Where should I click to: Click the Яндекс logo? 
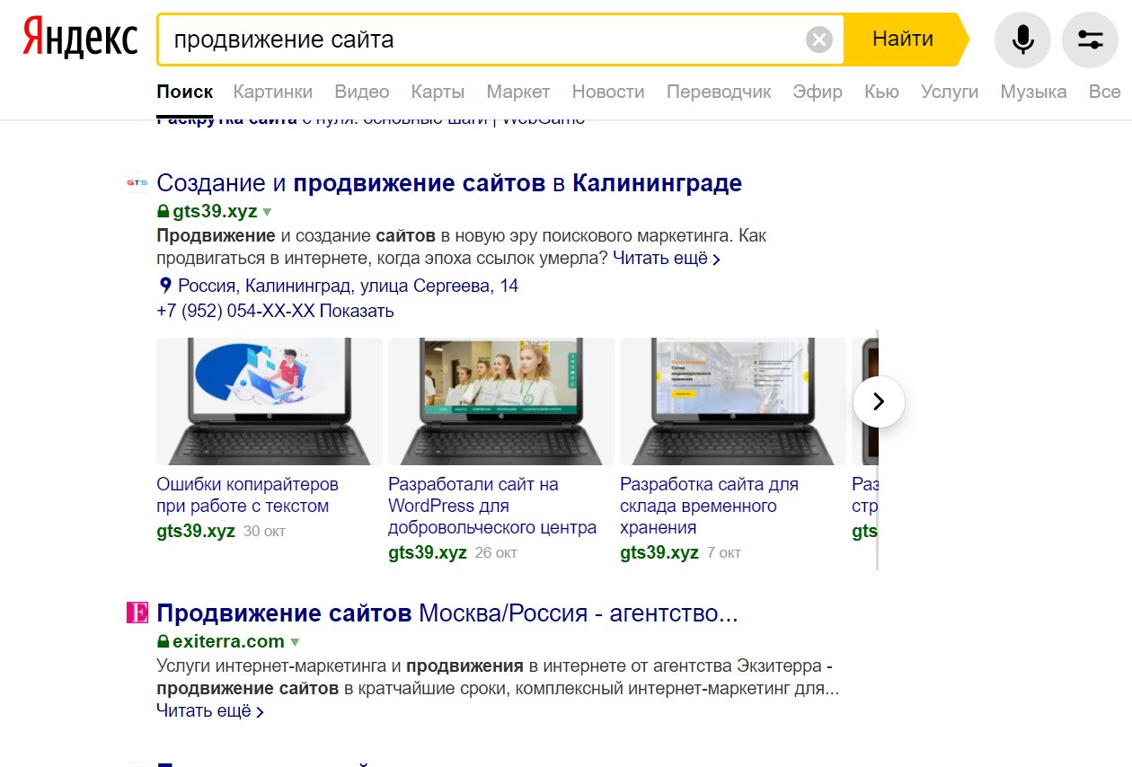[80, 39]
